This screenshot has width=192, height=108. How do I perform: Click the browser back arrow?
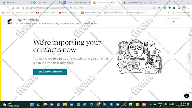(3, 8)
